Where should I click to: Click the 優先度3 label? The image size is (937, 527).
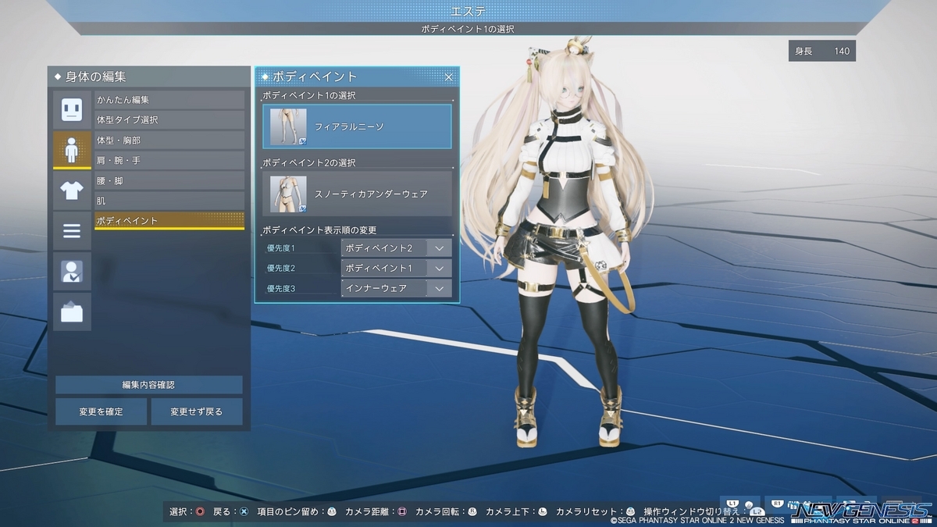point(281,288)
